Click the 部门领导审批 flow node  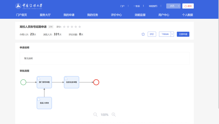(x=44, y=82)
